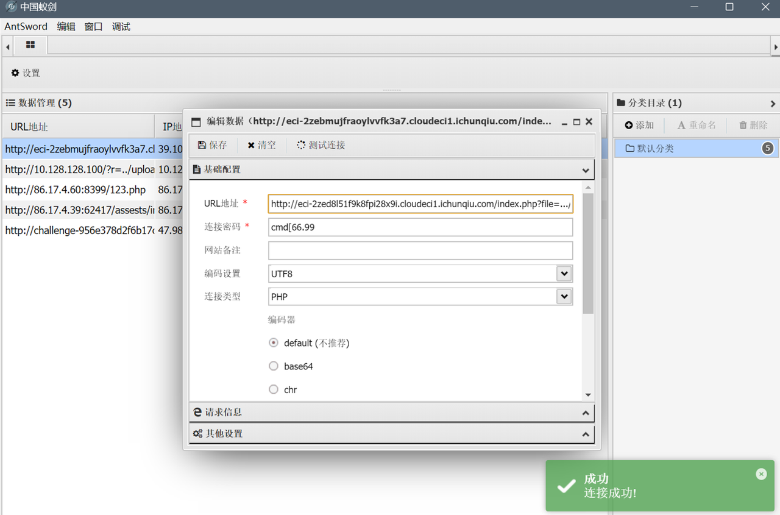Click the 编辑数据 dialog title icon
780x515 pixels.
click(x=196, y=122)
